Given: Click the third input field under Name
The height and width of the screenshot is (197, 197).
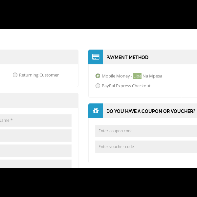Looking at the screenshot, I should tap(35, 150).
